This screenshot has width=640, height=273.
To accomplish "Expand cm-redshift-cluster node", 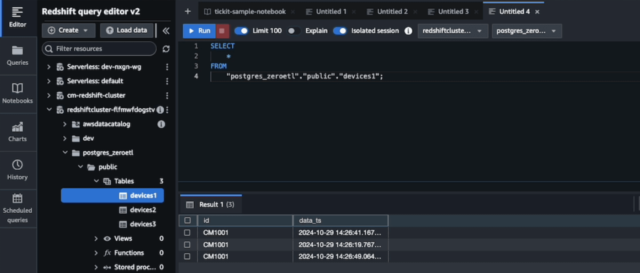I will pos(49,95).
